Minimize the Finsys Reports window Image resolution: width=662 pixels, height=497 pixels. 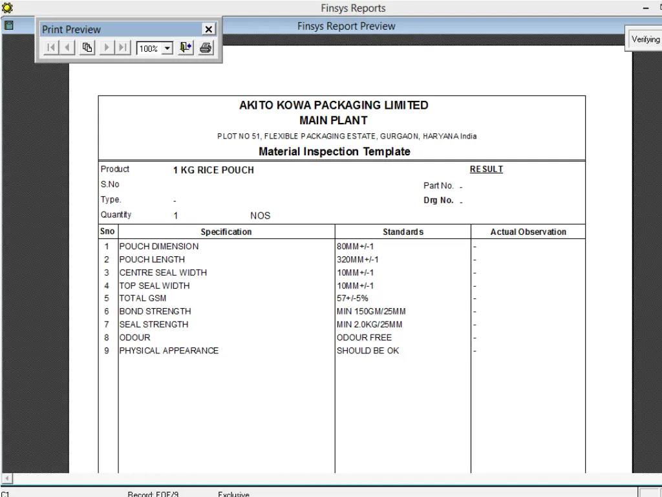tap(646, 8)
